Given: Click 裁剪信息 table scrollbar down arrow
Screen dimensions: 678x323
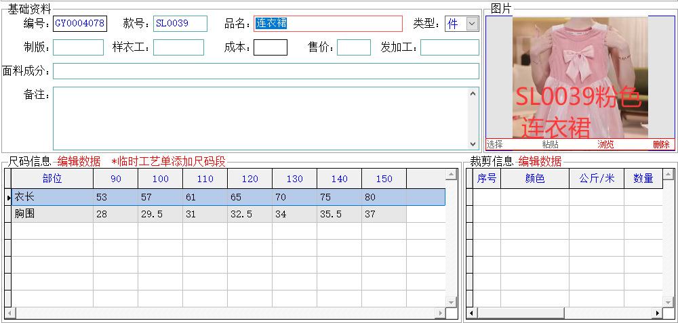Looking at the screenshot, I should [668, 302].
